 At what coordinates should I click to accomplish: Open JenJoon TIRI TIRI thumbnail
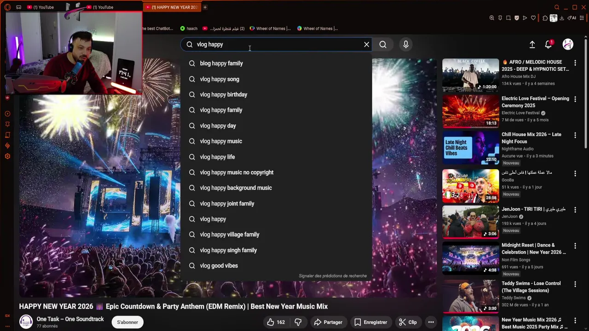pyautogui.click(x=470, y=222)
